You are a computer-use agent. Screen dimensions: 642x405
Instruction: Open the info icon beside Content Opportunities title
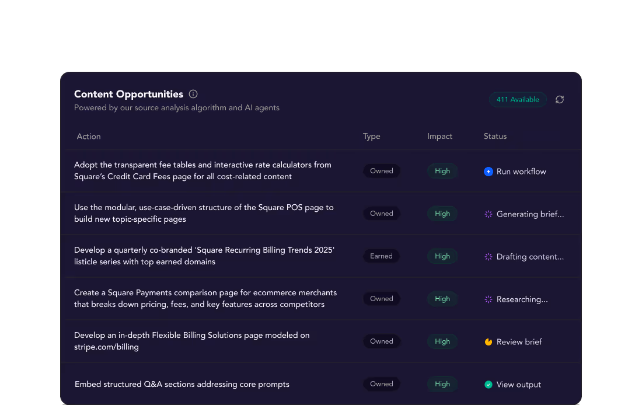click(x=193, y=93)
